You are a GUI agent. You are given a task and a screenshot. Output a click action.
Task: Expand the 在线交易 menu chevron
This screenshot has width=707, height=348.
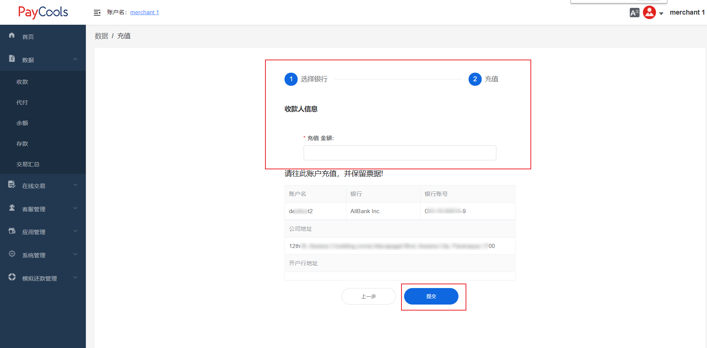pos(75,185)
